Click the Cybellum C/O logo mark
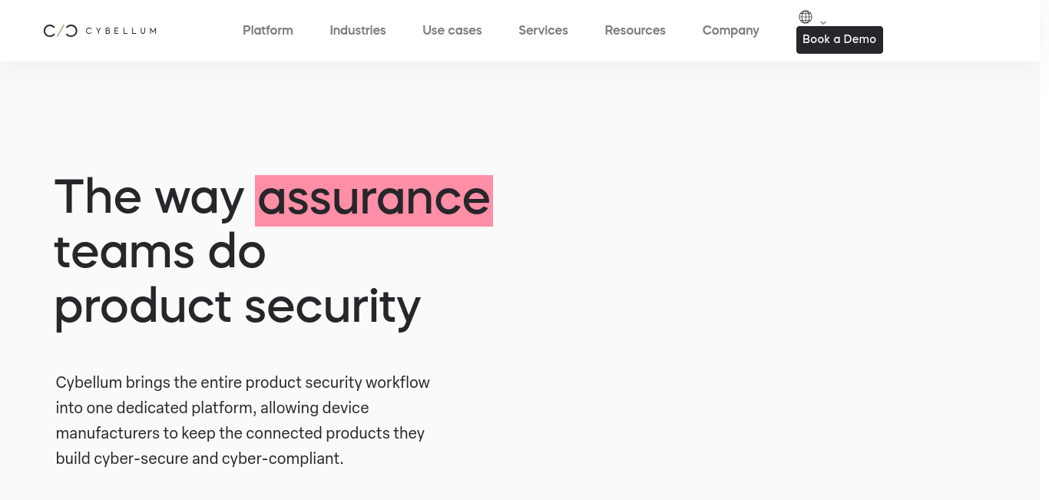 pos(61,31)
